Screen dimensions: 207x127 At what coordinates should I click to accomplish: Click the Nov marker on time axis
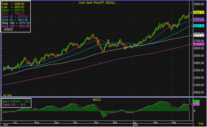pos(96,123)
